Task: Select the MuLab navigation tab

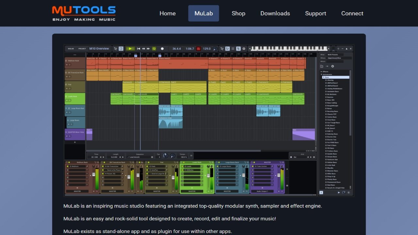Action: pos(203,13)
